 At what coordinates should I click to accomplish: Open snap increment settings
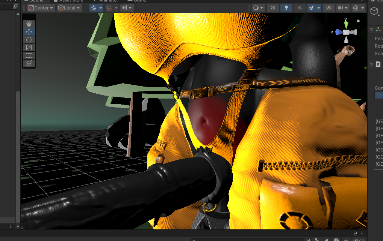(127, 8)
